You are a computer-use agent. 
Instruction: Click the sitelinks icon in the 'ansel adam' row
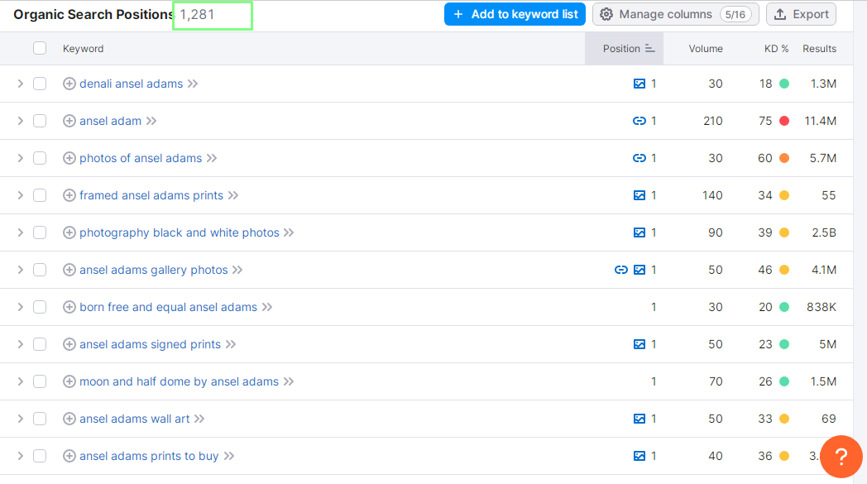click(639, 121)
